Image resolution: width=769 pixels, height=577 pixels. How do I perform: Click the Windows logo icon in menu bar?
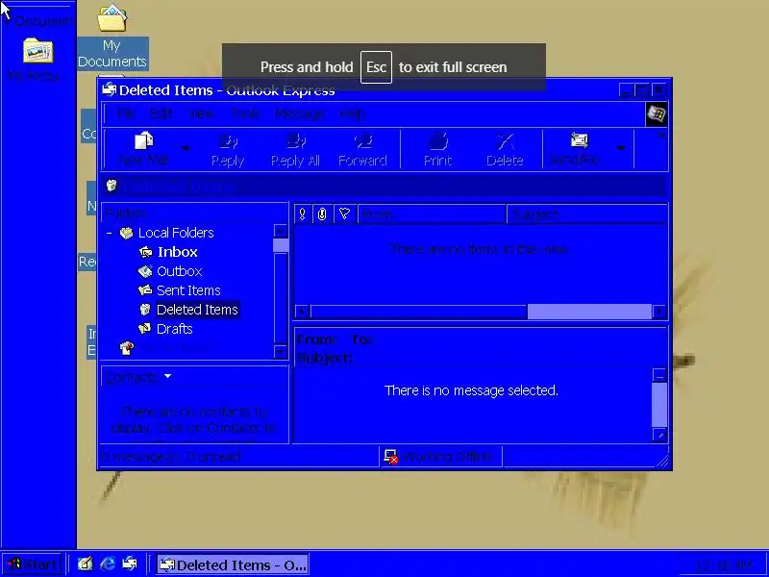(657, 114)
